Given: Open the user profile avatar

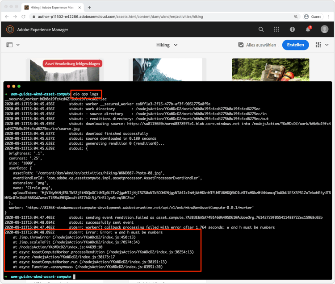Looking at the screenshot, I should point(324,29).
